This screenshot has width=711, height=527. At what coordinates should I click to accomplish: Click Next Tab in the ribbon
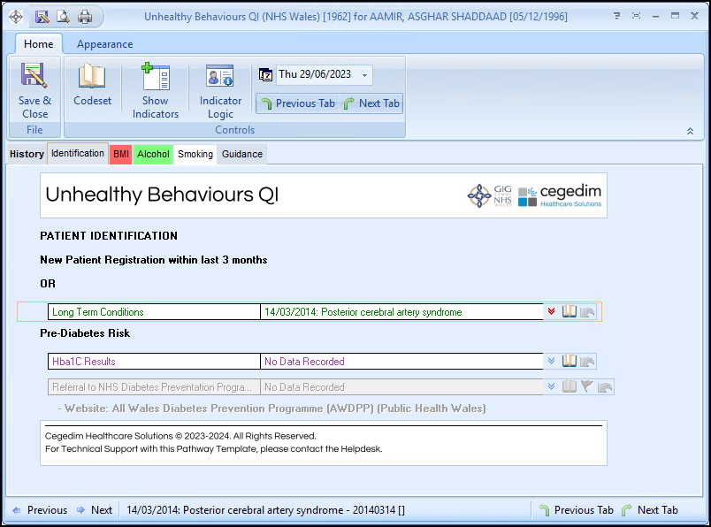coord(371,103)
